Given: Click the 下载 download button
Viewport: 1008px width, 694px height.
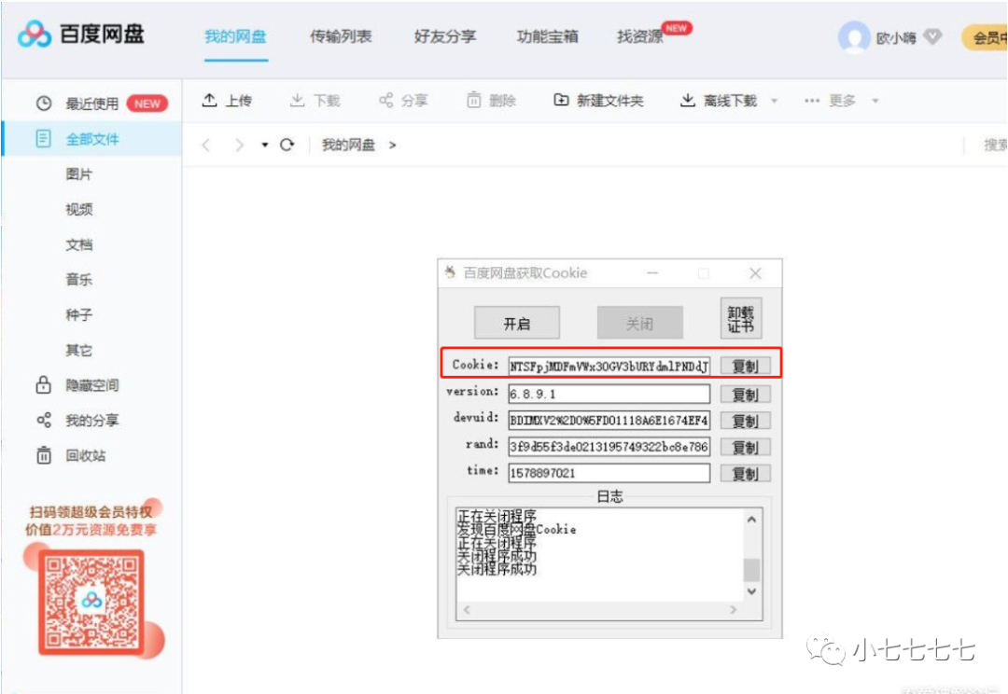Looking at the screenshot, I should tap(315, 100).
